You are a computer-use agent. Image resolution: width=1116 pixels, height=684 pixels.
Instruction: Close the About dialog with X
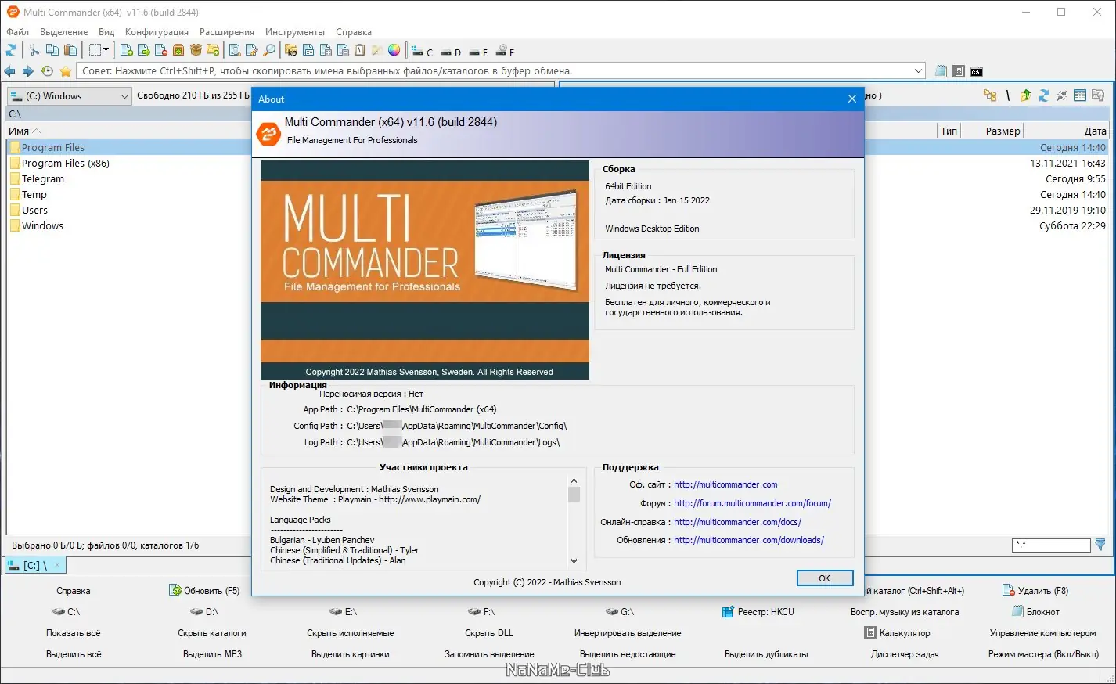[851, 99]
